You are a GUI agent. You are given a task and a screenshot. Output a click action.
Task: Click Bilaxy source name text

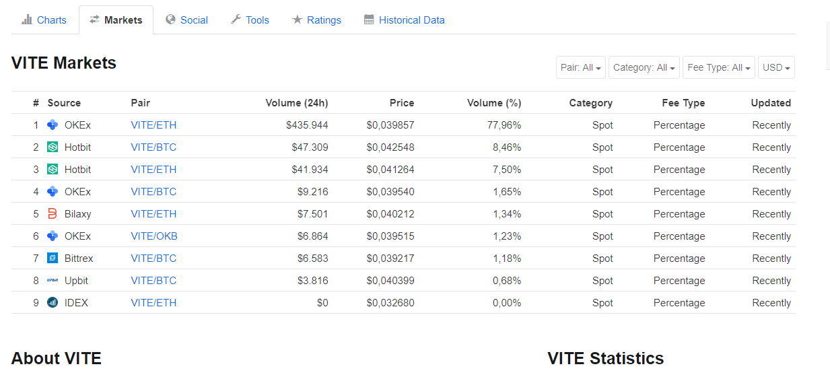coord(78,214)
